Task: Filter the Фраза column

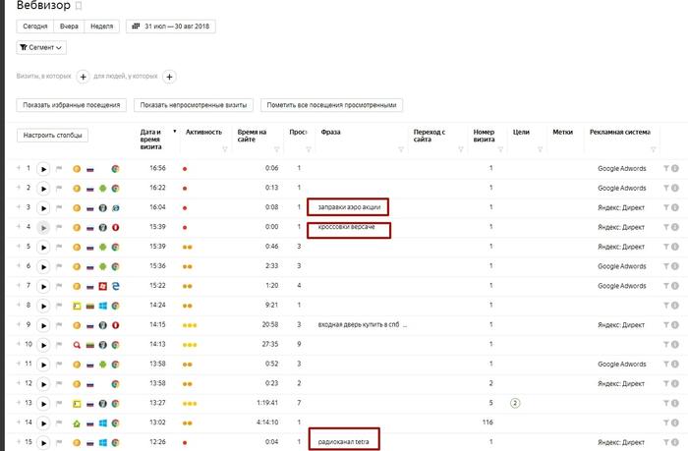Action: [401, 149]
